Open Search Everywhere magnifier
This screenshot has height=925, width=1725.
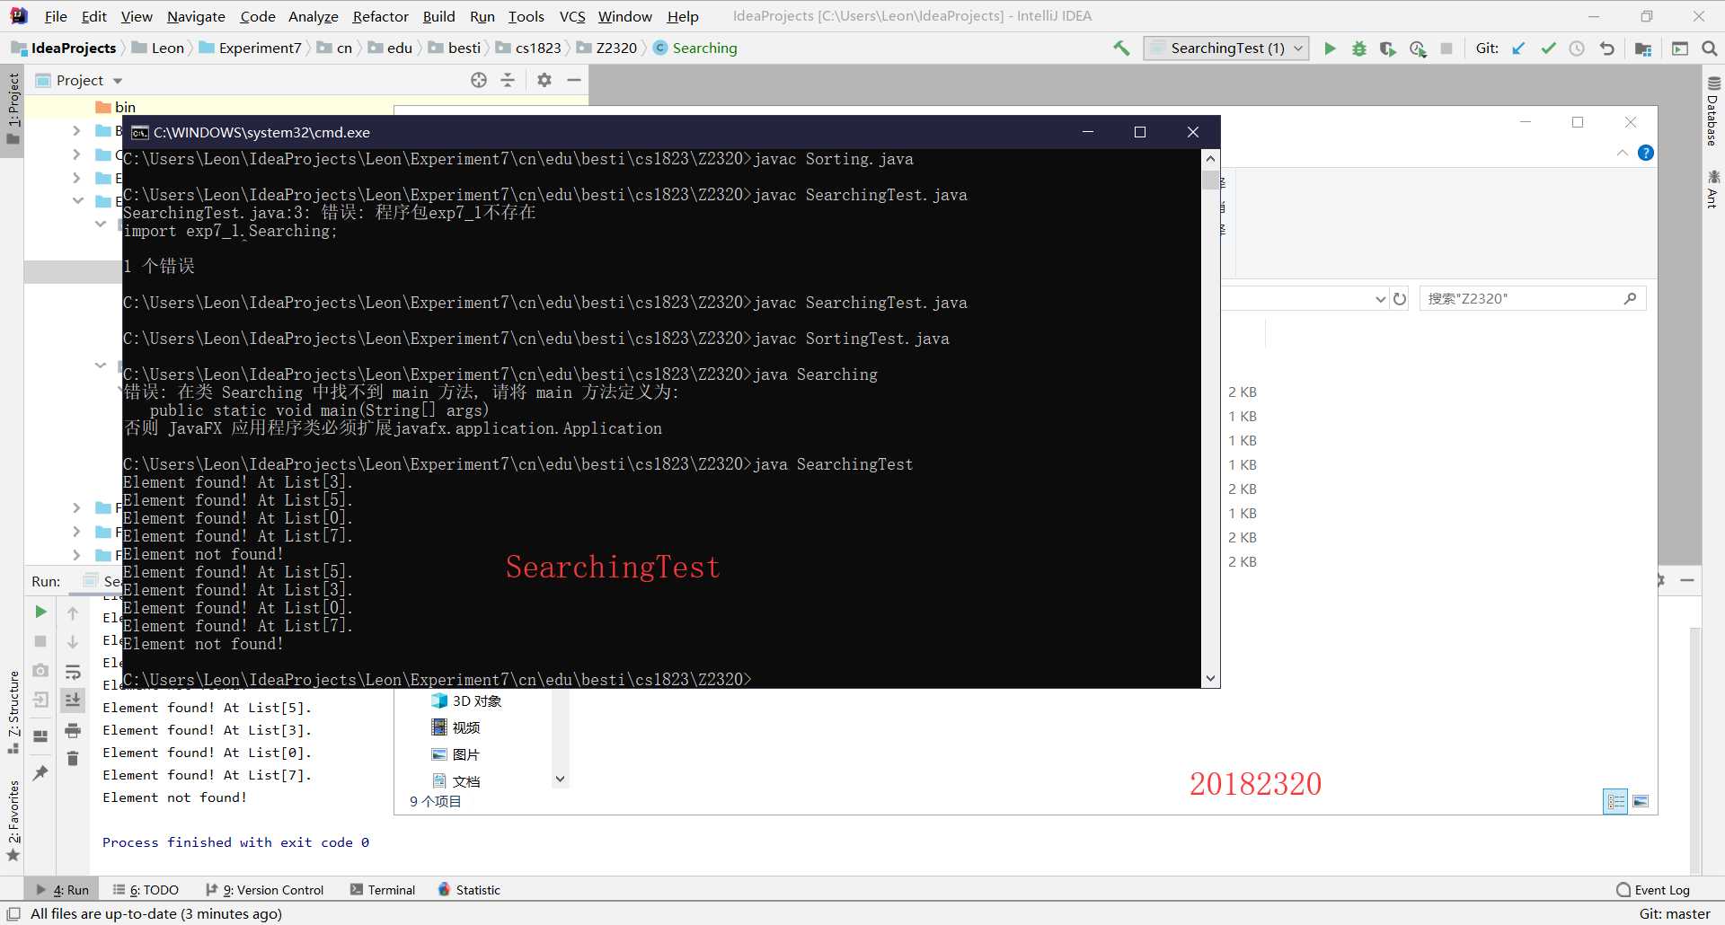pyautogui.click(x=1709, y=48)
